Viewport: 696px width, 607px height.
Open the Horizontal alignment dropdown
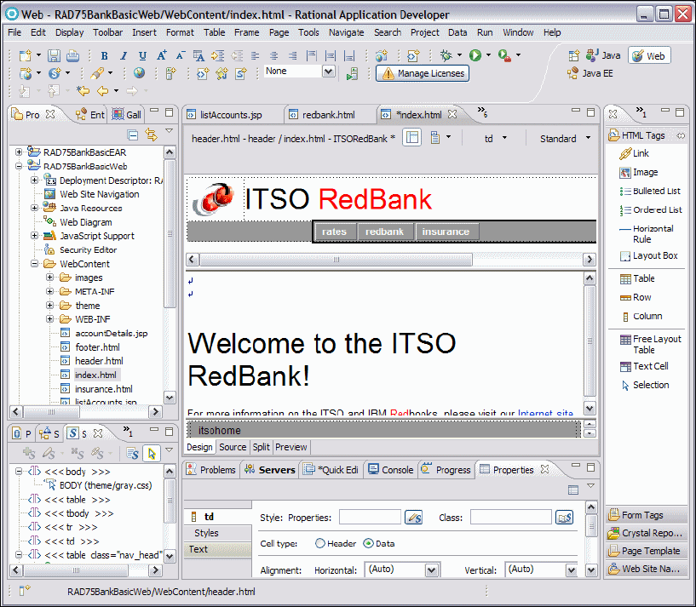click(431, 570)
